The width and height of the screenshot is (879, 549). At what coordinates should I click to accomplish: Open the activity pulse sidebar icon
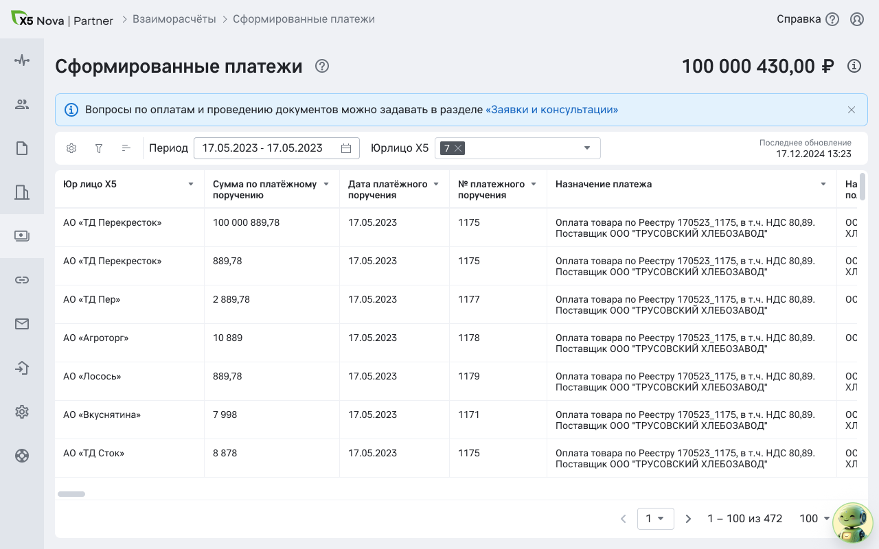pos(22,60)
